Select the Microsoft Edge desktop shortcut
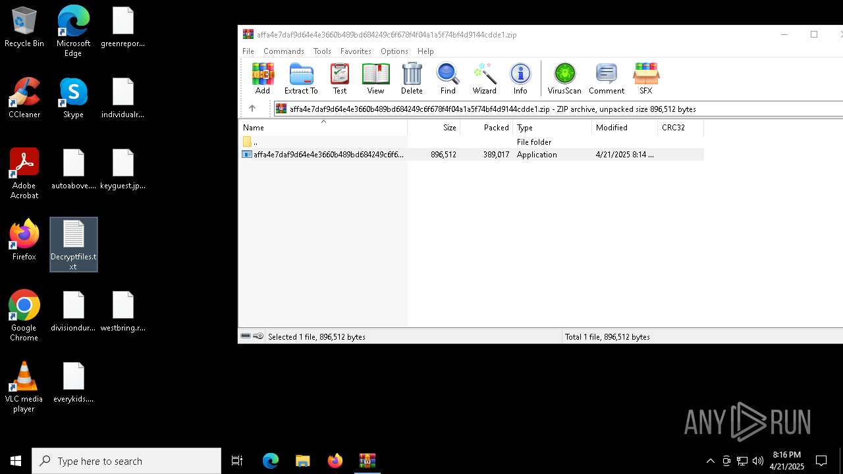The width and height of the screenshot is (843, 474). [x=73, y=31]
